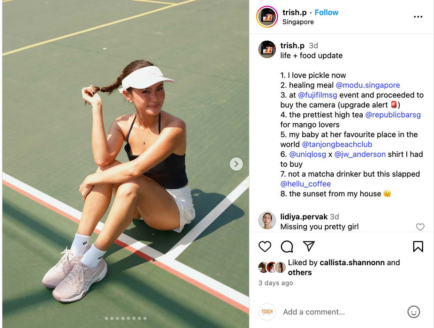Screen dimensions: 434x328
Task: Open emoji picker smiley in comment box
Action: pyautogui.click(x=413, y=312)
